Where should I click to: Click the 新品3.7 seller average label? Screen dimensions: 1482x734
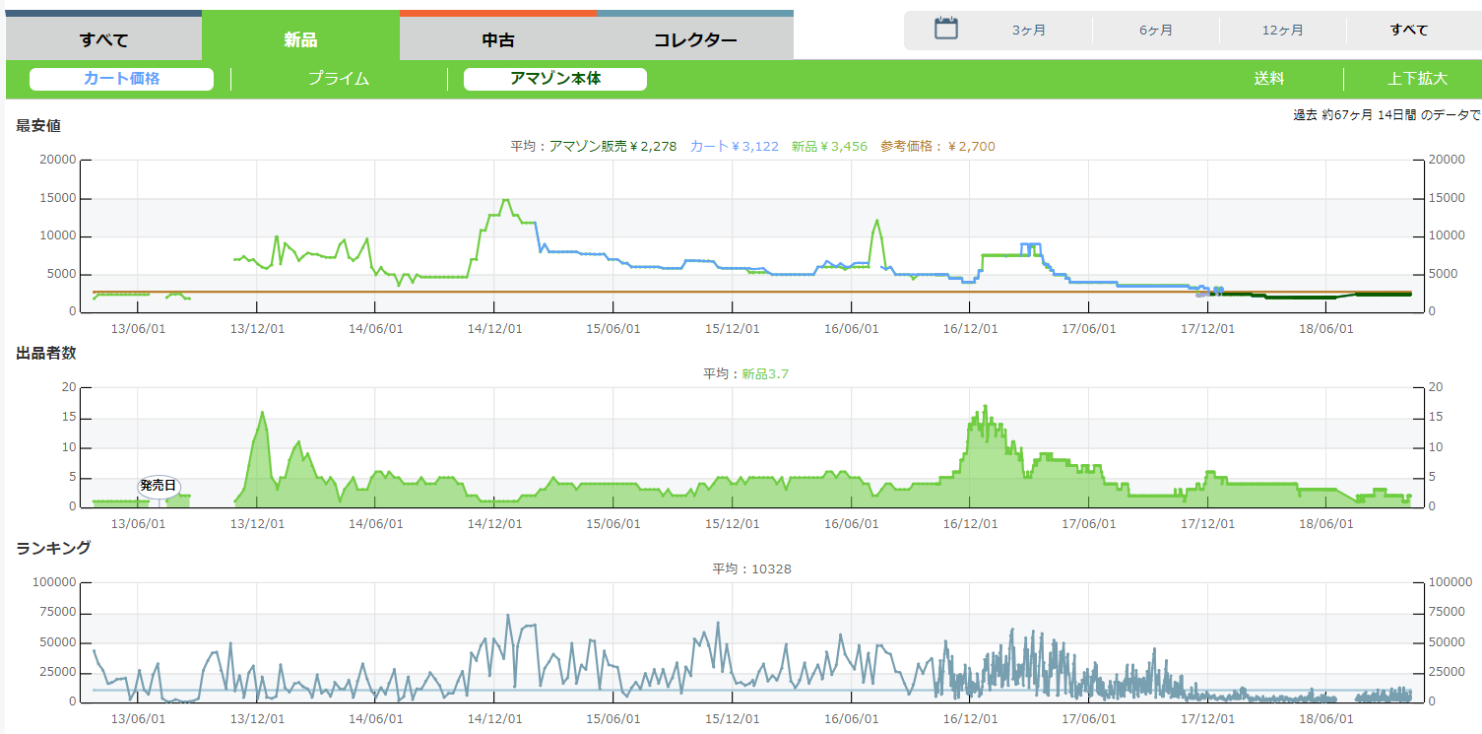764,373
